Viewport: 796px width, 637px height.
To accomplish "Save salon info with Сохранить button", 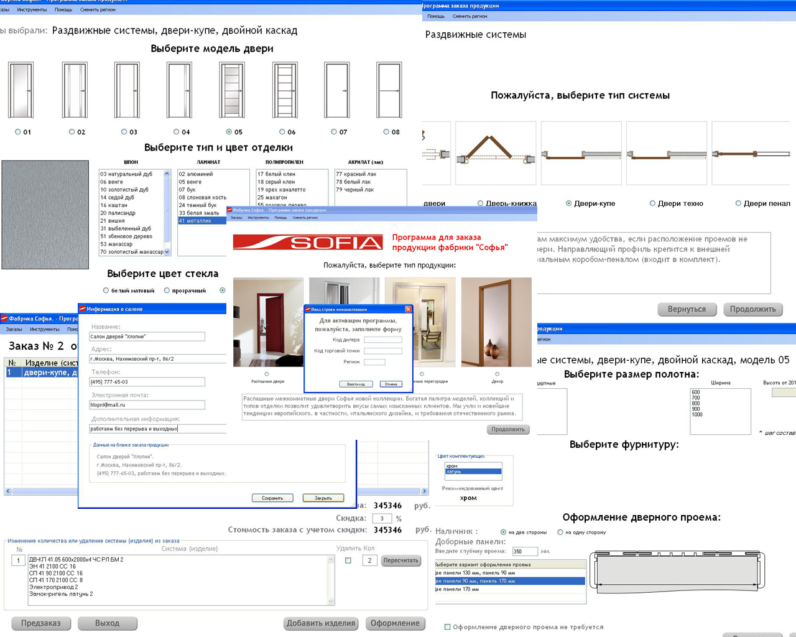I will pyautogui.click(x=272, y=498).
